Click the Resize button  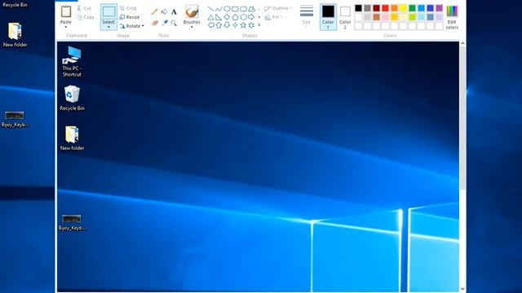tap(130, 17)
